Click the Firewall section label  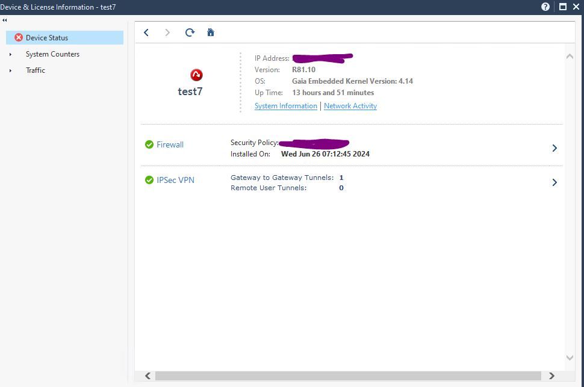pos(170,144)
